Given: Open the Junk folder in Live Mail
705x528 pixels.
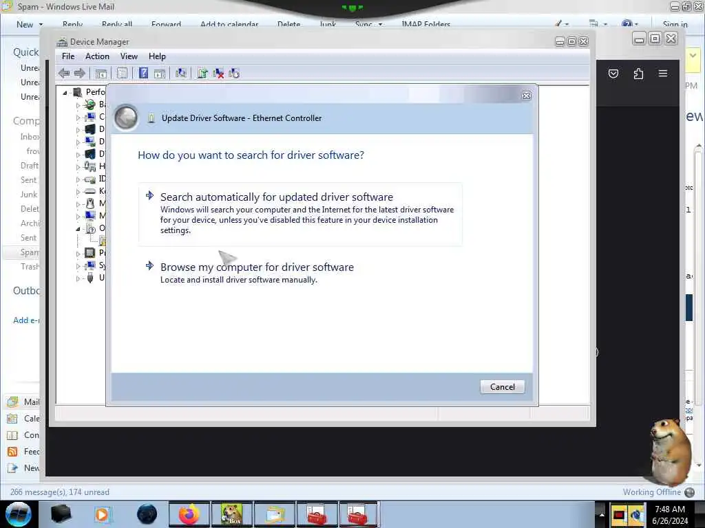Looking at the screenshot, I should (x=29, y=195).
